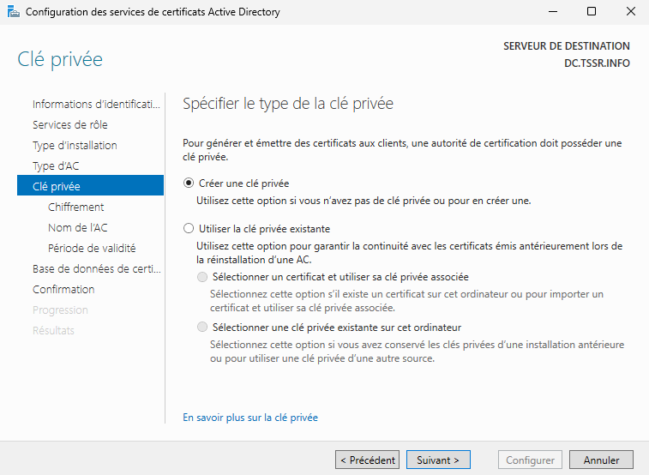Jump to the 'Confirmation' step
The height and width of the screenshot is (475, 649).
[63, 289]
